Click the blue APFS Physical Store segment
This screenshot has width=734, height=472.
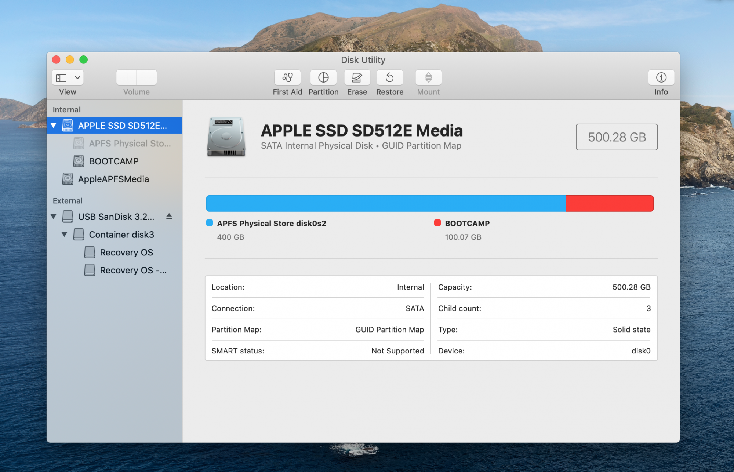coord(385,203)
